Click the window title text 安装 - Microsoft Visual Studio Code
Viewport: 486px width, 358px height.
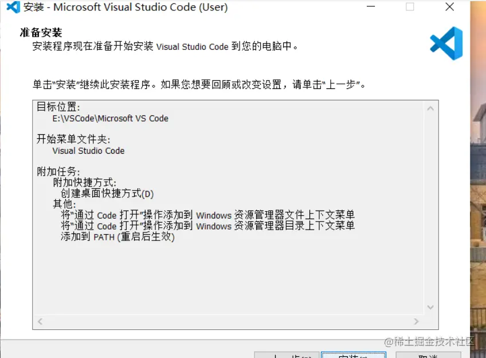pyautogui.click(x=126, y=7)
